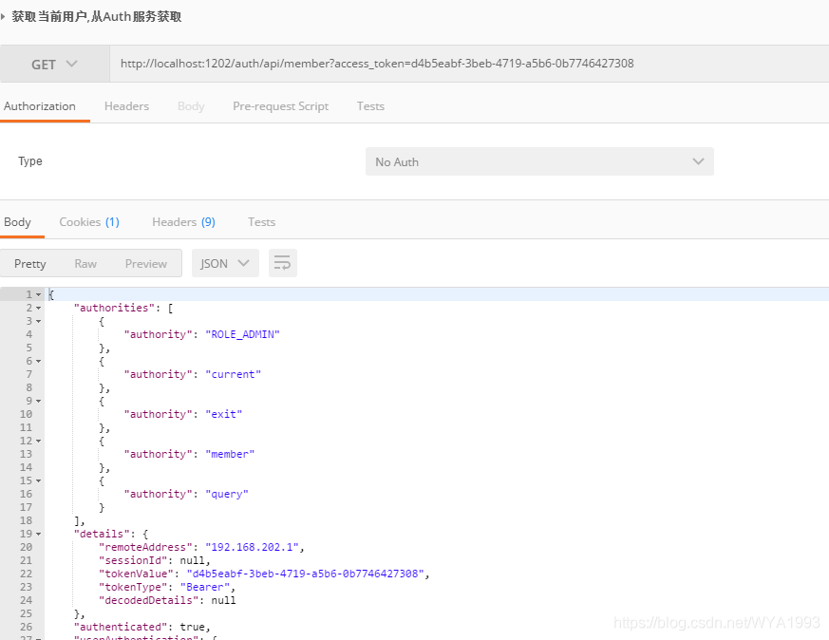Viewport: 829px width, 640px height.
Task: Click the "authenticated" key on line 26
Action: click(x=121, y=627)
